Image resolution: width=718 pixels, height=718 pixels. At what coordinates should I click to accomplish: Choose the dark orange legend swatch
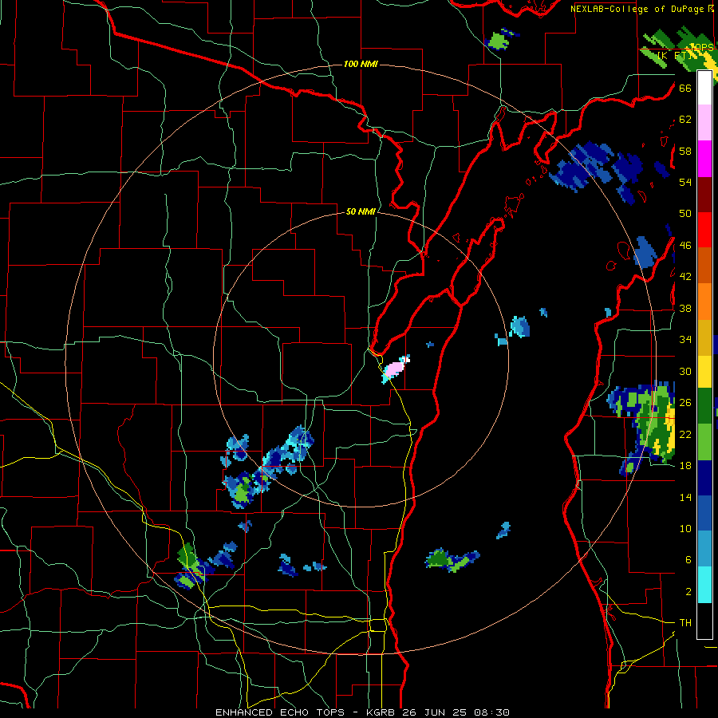704,266
